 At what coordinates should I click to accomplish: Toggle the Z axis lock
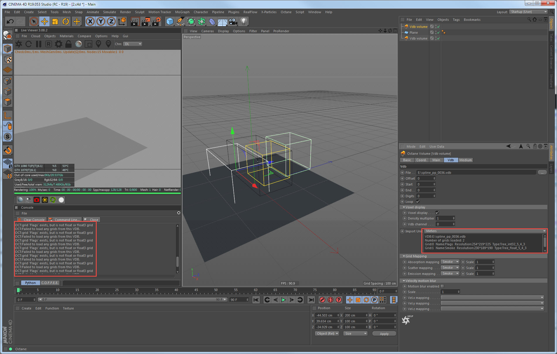click(x=111, y=21)
